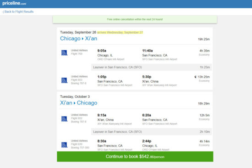Image resolution: width=252 pixels, height=168 pixels.
Task: Click highlighted arrives Wednesday, September 27 note
Action: pyautogui.click(x=120, y=32)
